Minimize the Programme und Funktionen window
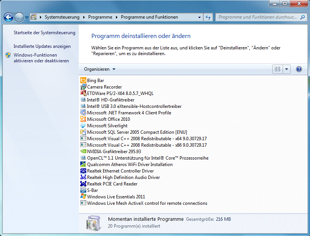This screenshot has height=236, width=310. [x=275, y=3]
